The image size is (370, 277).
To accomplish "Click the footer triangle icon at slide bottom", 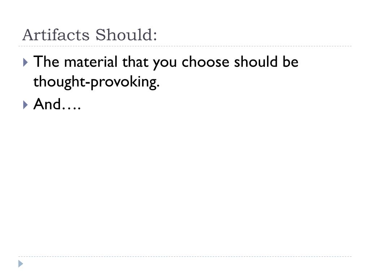I will [x=21, y=264].
